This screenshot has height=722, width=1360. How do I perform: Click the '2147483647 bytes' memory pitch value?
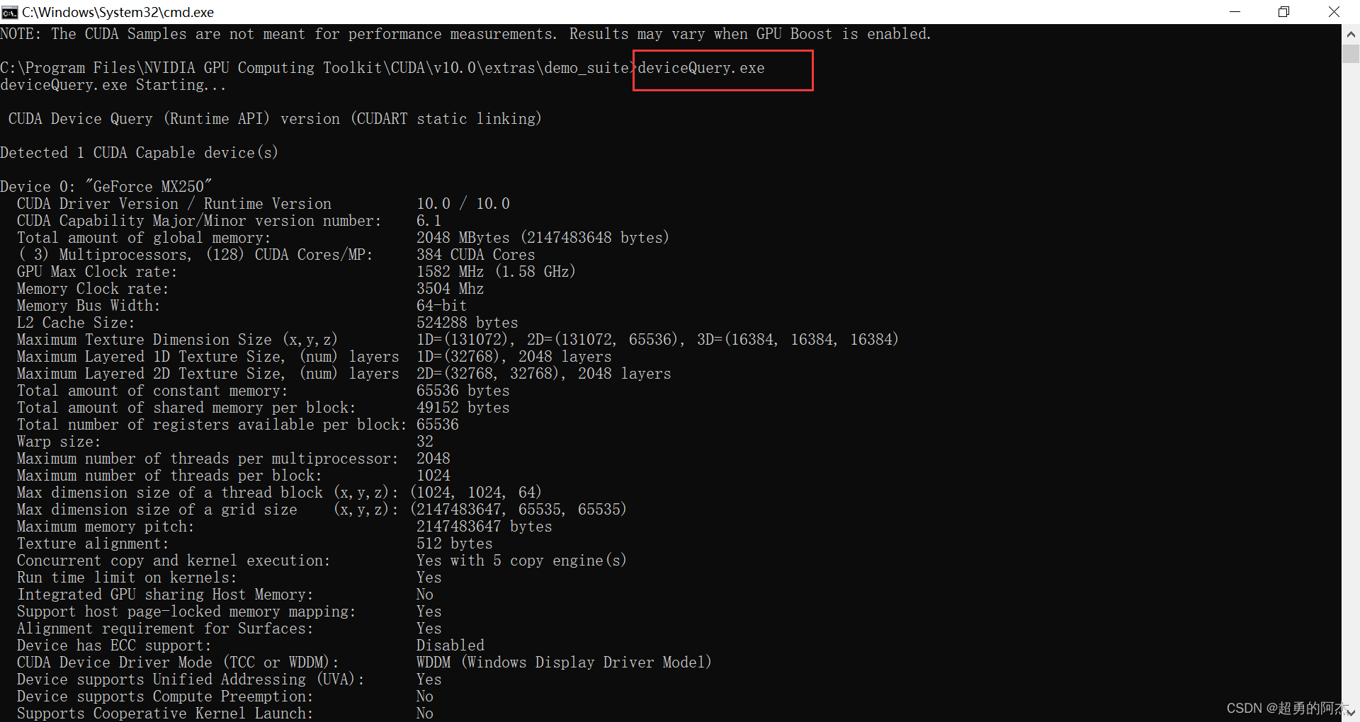click(484, 527)
